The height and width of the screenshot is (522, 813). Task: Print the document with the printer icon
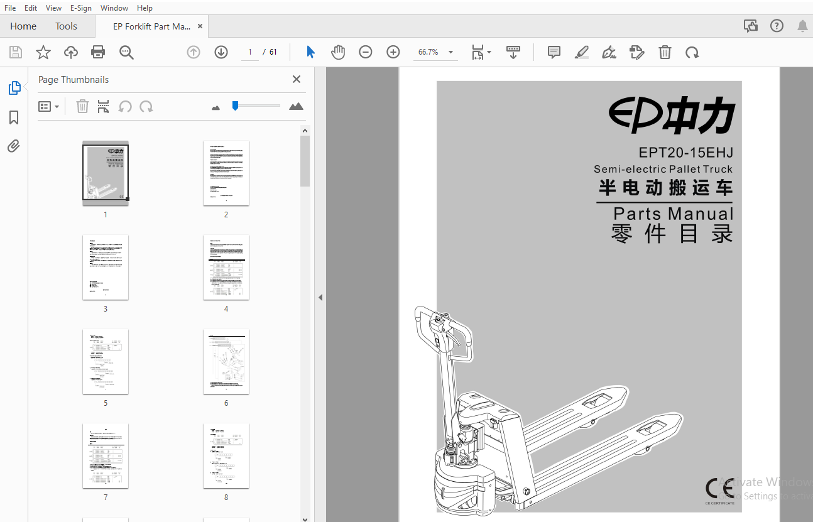click(x=99, y=52)
